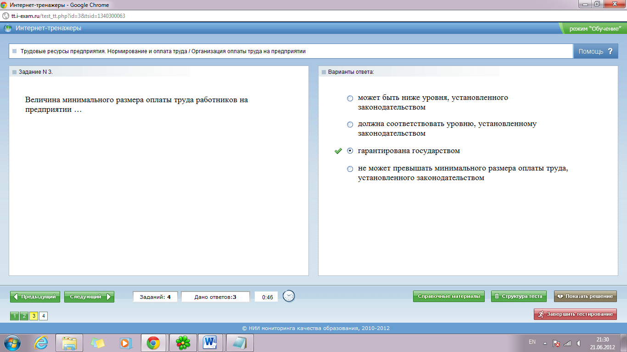
Task: Open Windows Start menu
Action: (x=12, y=343)
